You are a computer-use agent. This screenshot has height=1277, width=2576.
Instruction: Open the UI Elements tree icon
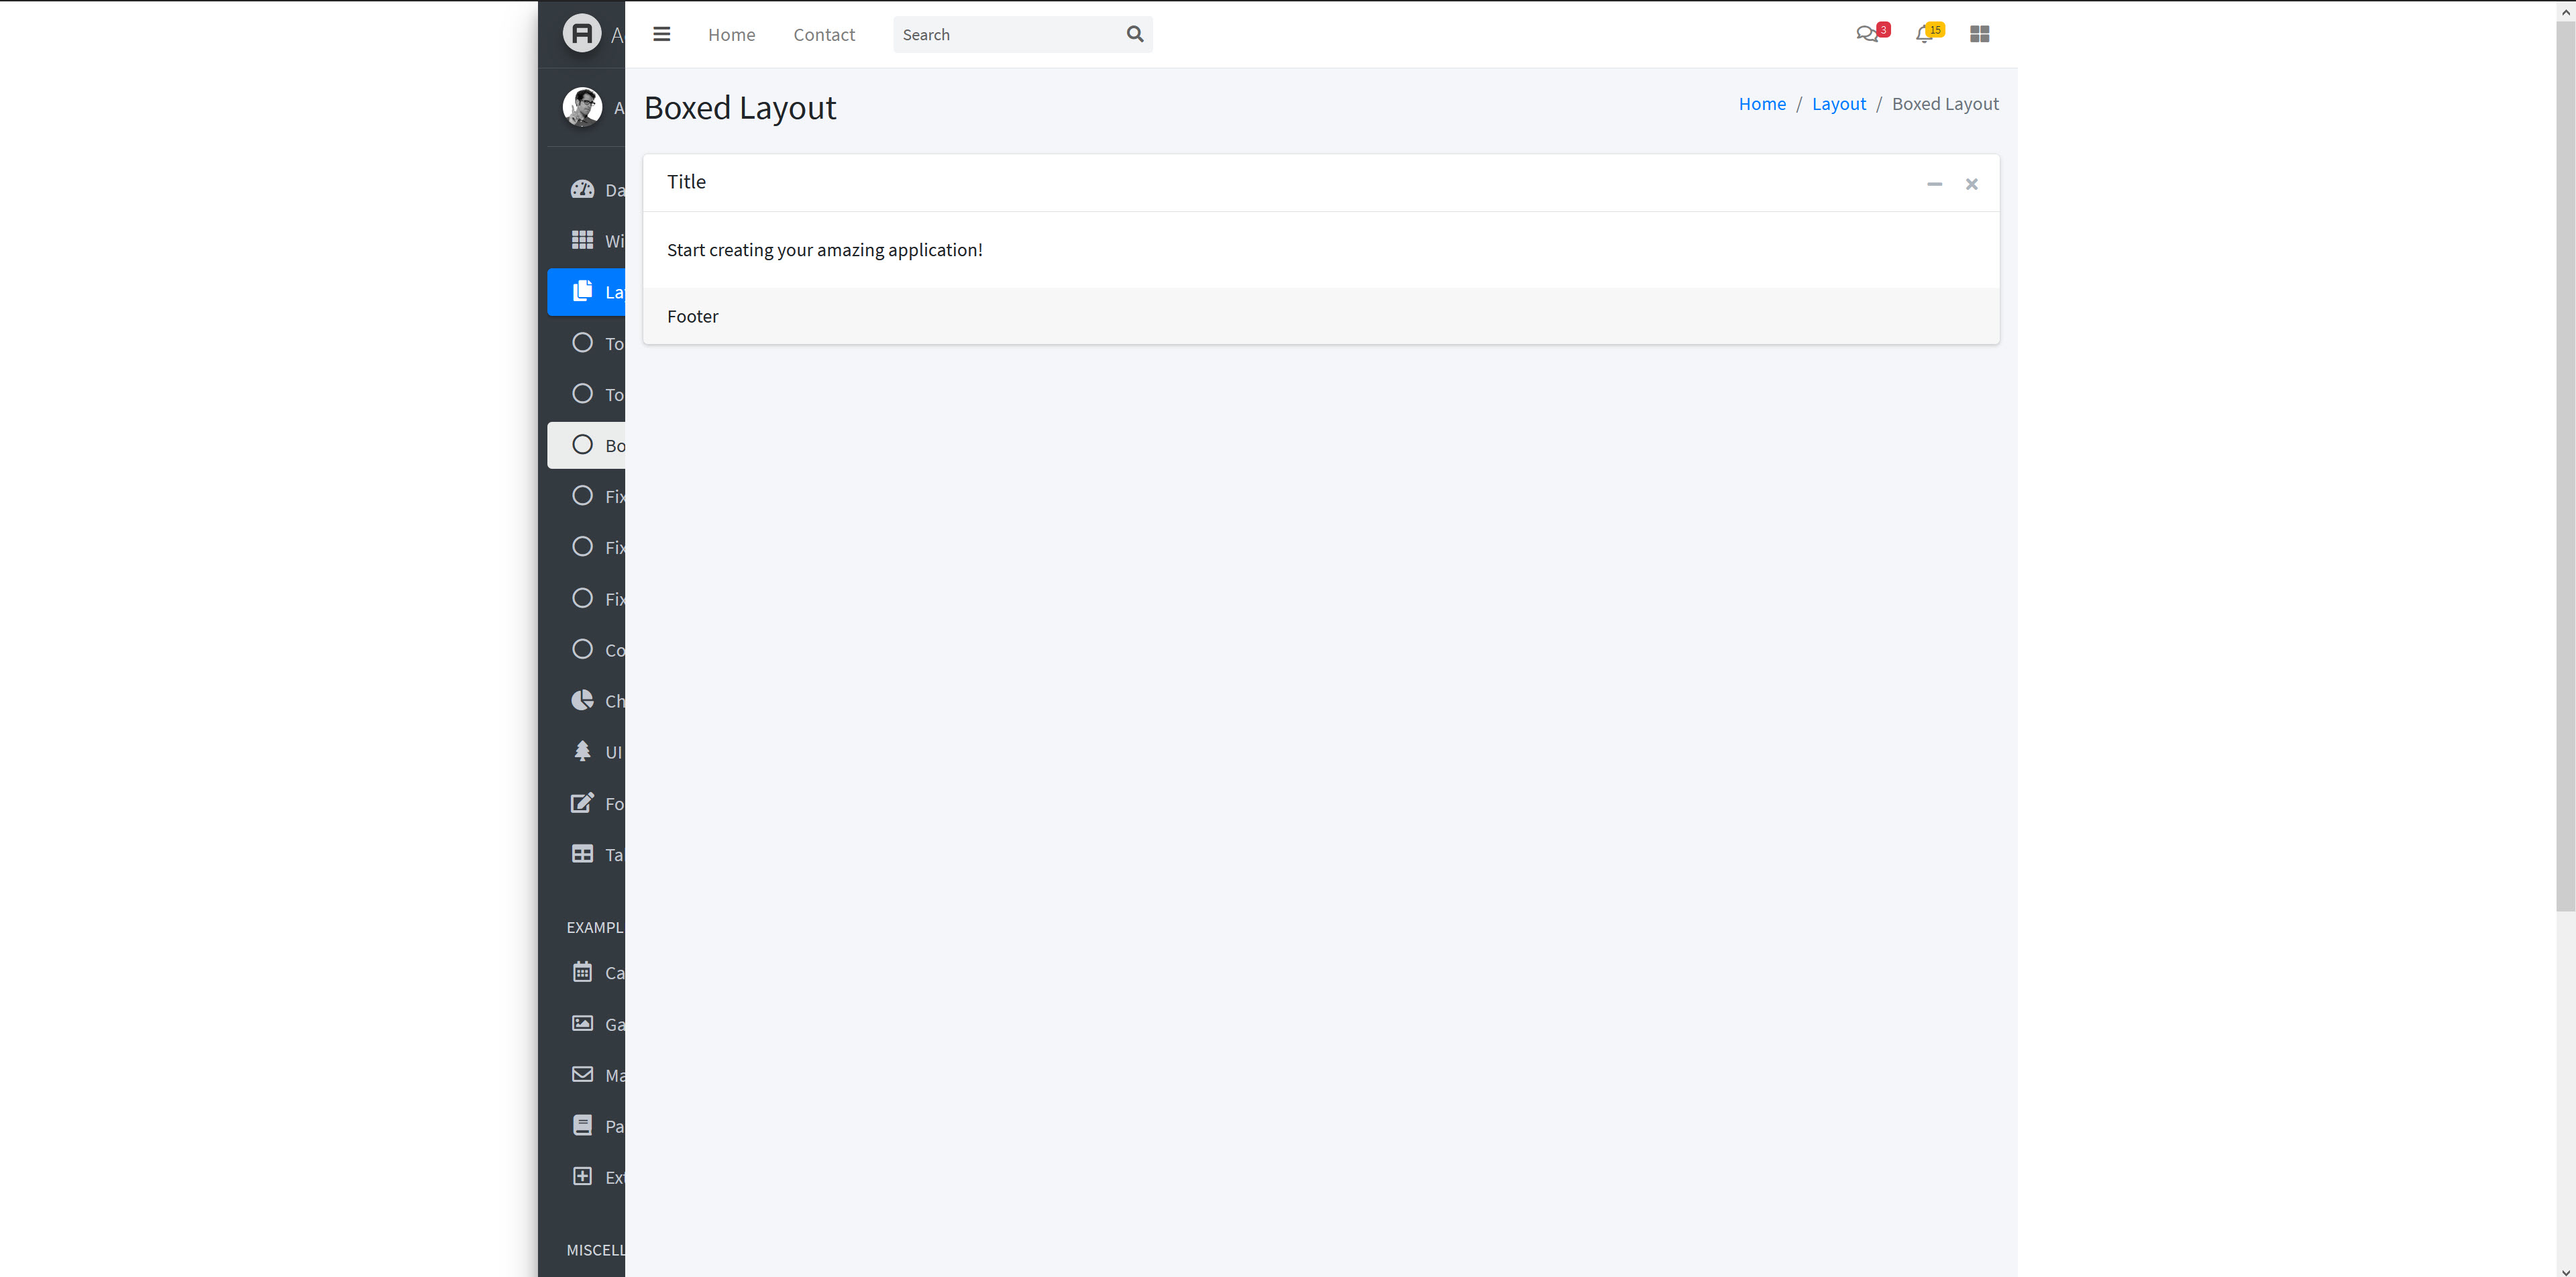pos(582,751)
